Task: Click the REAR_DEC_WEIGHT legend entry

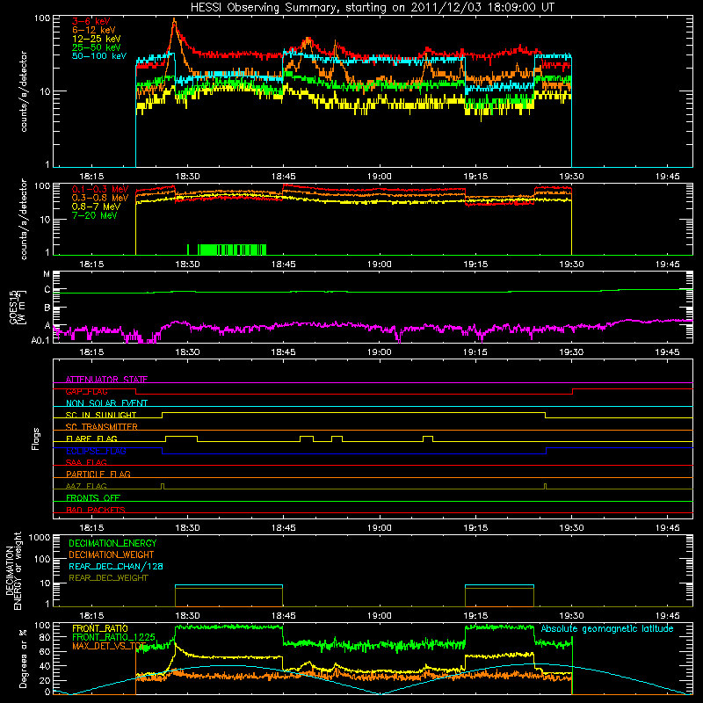Action: click(x=108, y=578)
